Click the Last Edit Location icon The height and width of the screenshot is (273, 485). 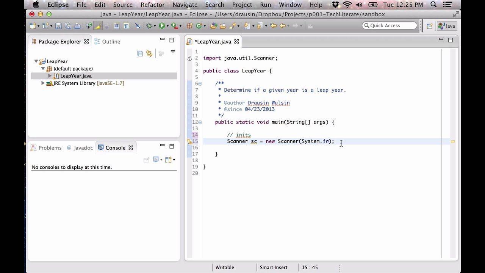[273, 26]
